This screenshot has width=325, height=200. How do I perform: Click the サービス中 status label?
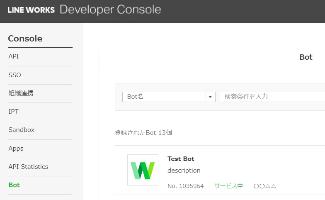(x=228, y=186)
